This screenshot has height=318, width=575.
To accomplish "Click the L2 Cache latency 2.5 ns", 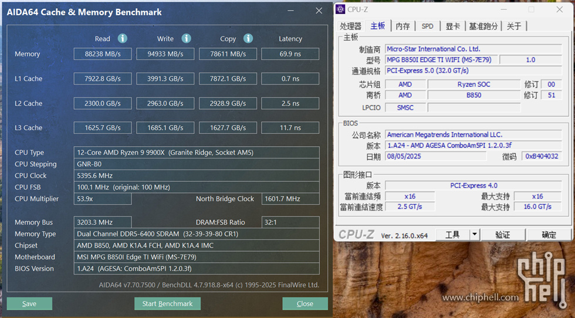I will (290, 103).
